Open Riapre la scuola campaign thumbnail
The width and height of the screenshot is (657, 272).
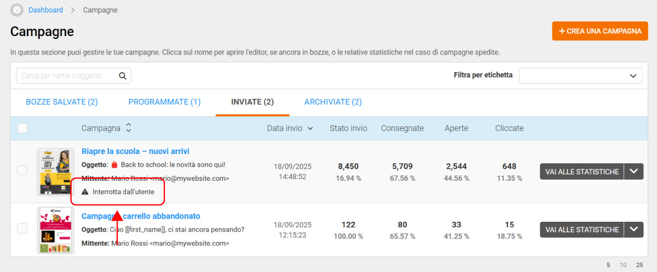pos(55,172)
